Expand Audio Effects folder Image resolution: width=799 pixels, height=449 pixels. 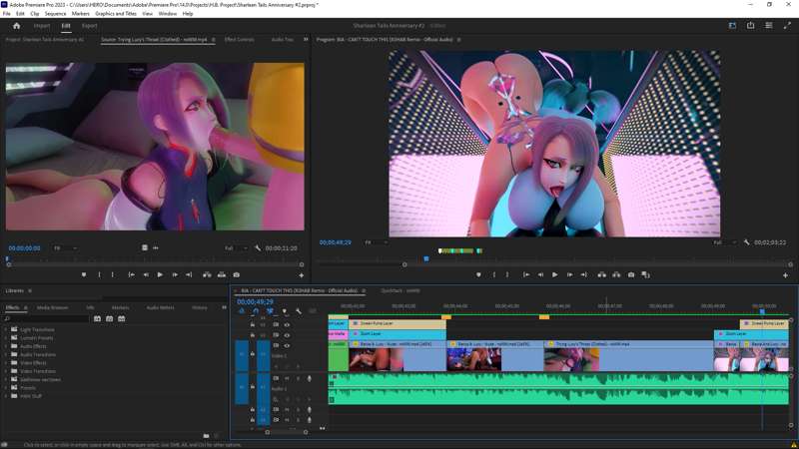[x=7, y=346]
